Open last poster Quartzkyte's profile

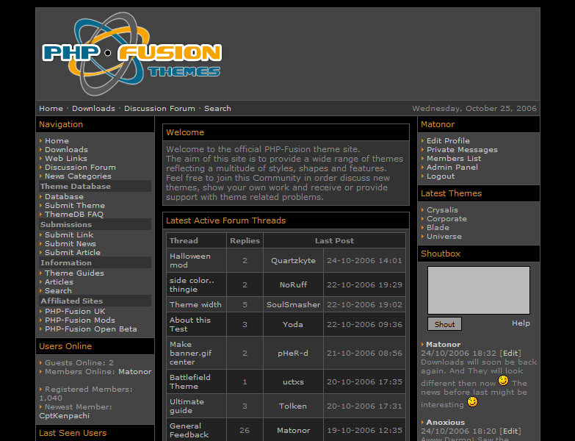pos(293,260)
